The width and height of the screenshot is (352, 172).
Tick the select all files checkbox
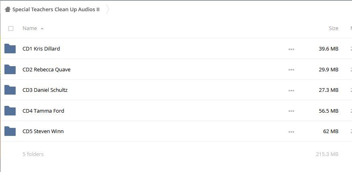pos(11,28)
